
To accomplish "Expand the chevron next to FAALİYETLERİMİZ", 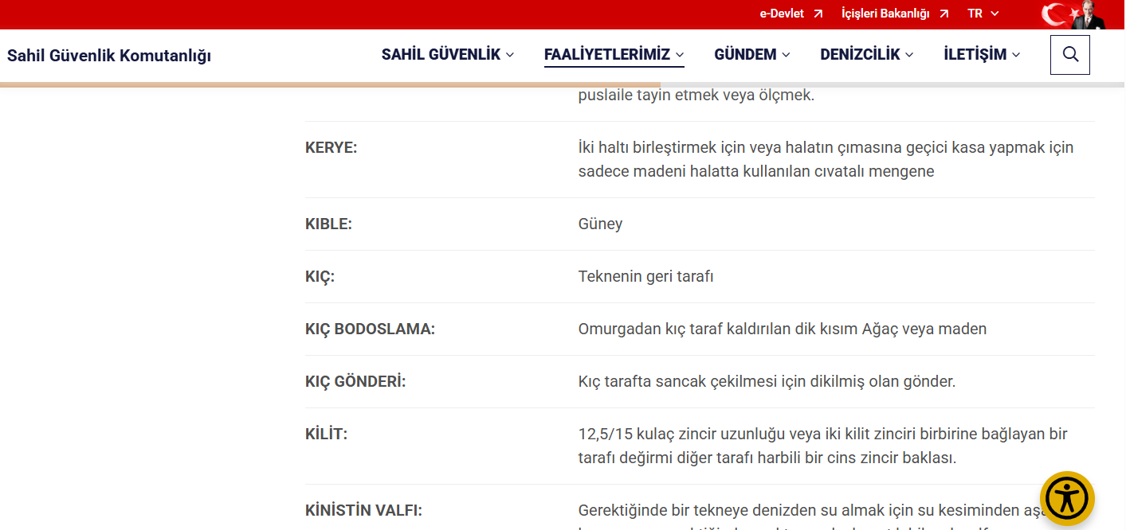I will coord(680,55).
